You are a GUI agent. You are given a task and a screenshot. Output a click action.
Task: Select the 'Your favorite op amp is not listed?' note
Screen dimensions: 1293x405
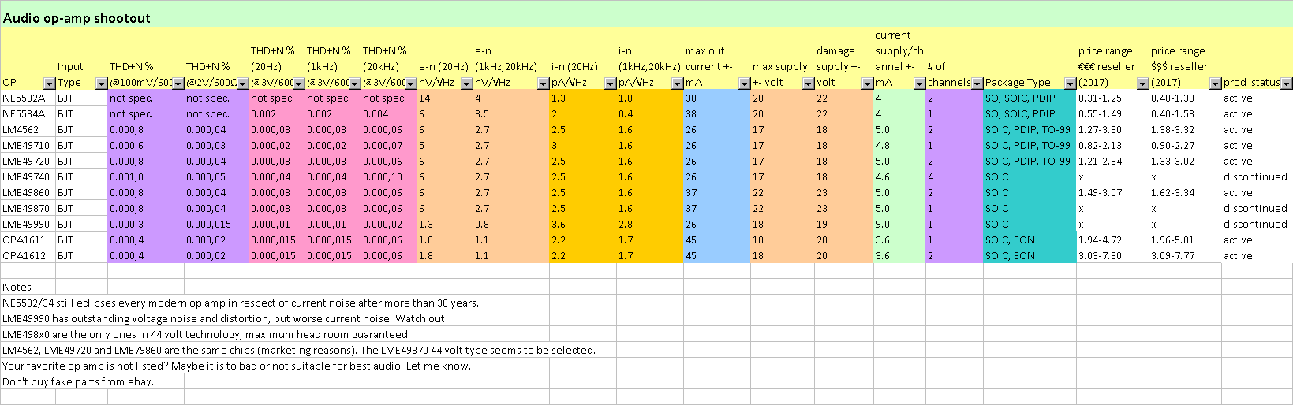click(x=237, y=366)
